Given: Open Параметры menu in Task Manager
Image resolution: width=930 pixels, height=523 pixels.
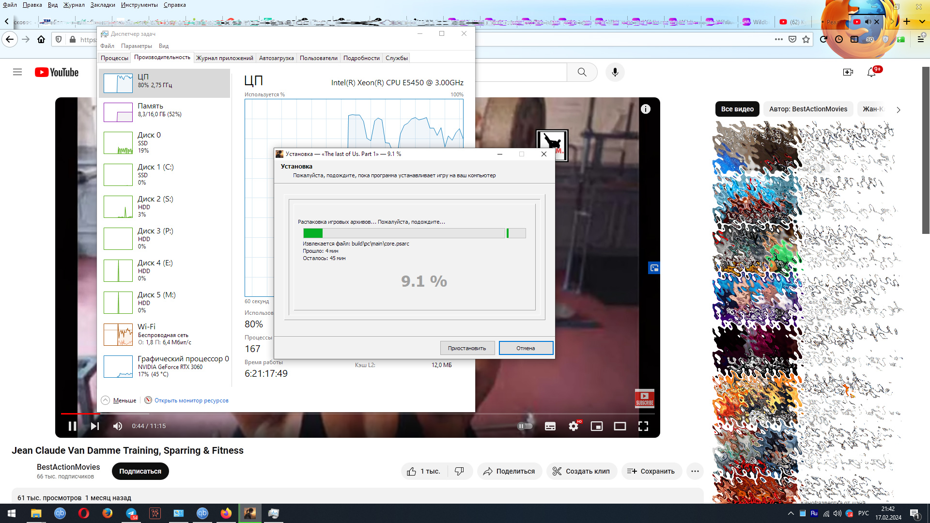Looking at the screenshot, I should coord(136,46).
